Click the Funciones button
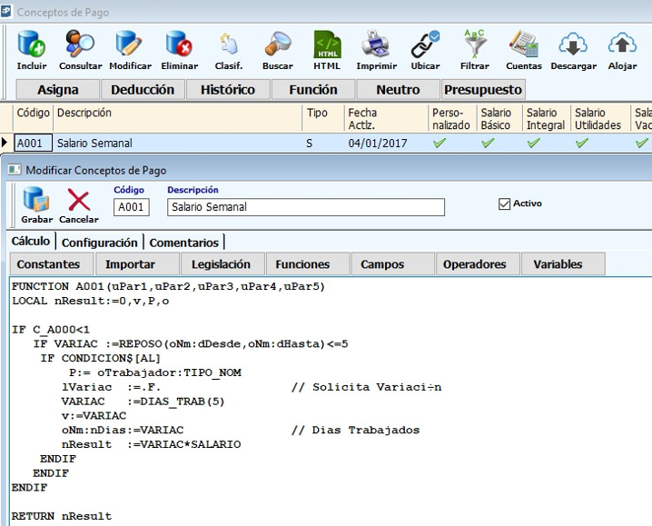 point(302,264)
